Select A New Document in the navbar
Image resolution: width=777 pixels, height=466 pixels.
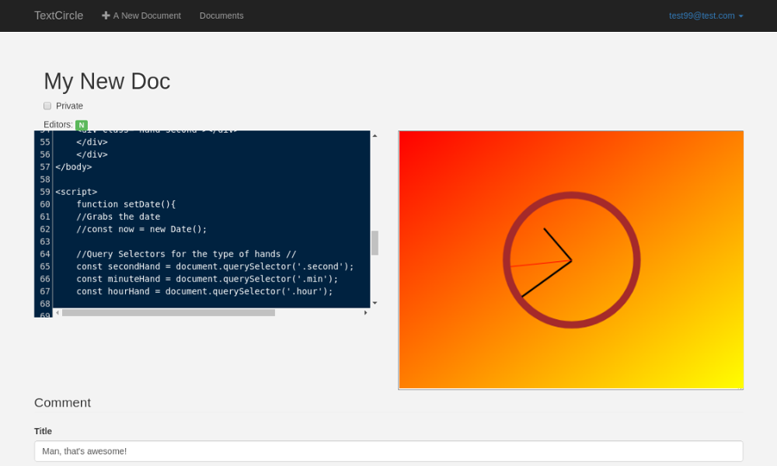pyautogui.click(x=146, y=16)
